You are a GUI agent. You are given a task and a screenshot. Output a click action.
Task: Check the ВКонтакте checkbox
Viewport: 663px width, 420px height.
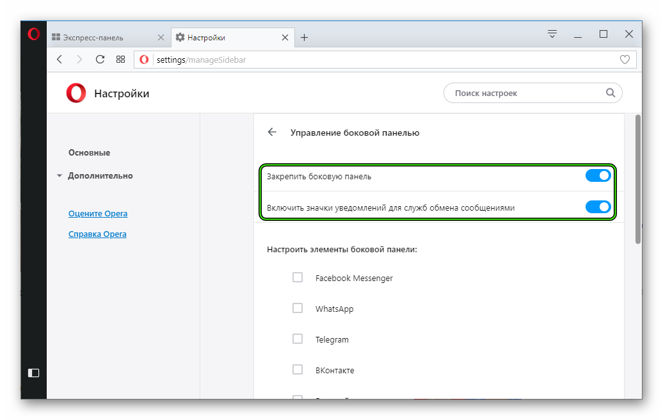pyautogui.click(x=298, y=369)
